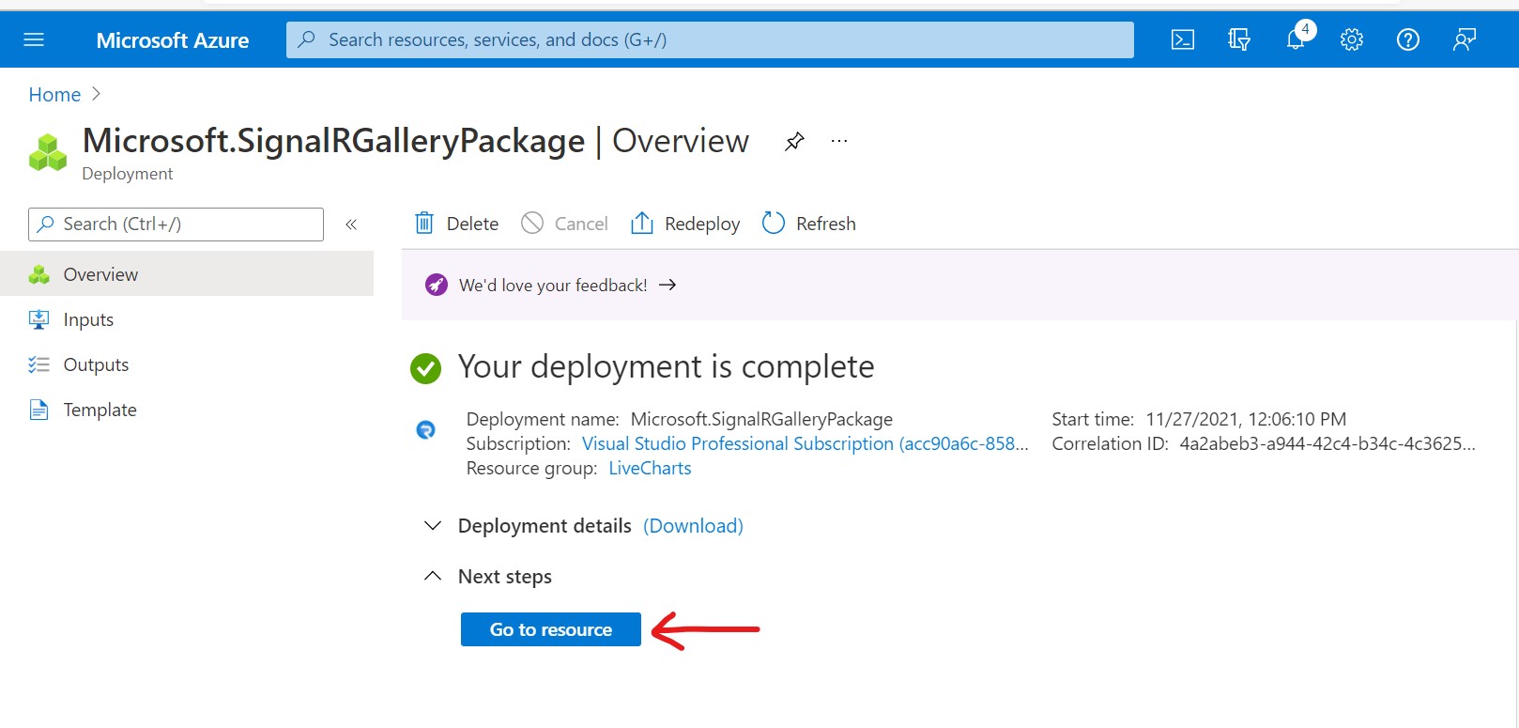The width and height of the screenshot is (1519, 728).
Task: Open the portal hamburger menu
Action: tap(34, 39)
